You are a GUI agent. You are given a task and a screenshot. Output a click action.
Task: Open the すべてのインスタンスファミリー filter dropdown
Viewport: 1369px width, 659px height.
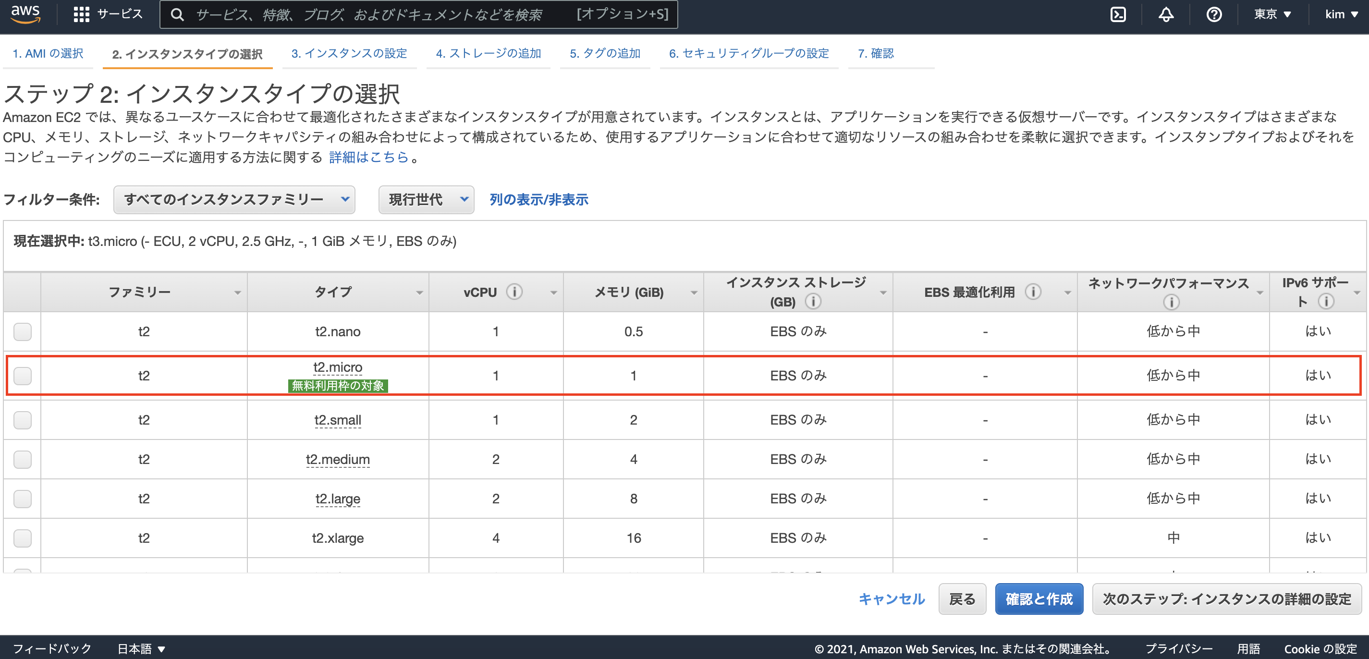234,200
